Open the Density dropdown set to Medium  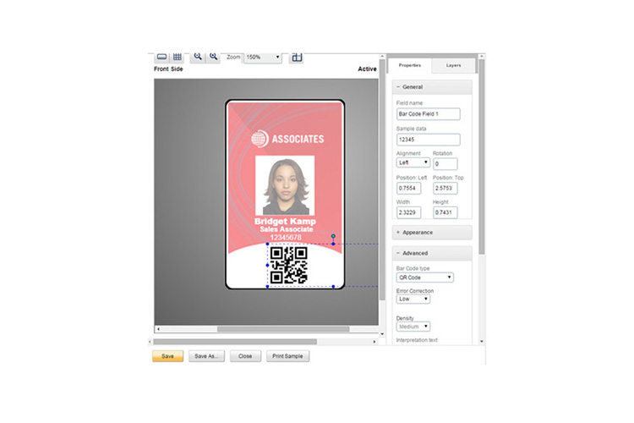(x=413, y=327)
